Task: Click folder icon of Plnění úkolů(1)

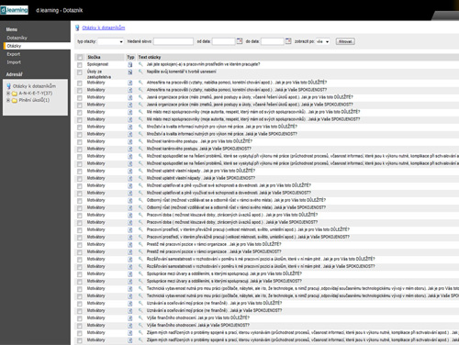Action: (x=15, y=100)
